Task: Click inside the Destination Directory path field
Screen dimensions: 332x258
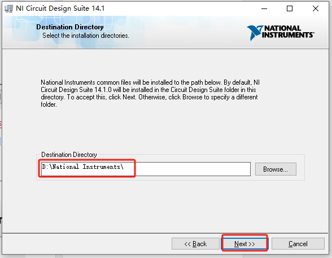Action: (146, 169)
